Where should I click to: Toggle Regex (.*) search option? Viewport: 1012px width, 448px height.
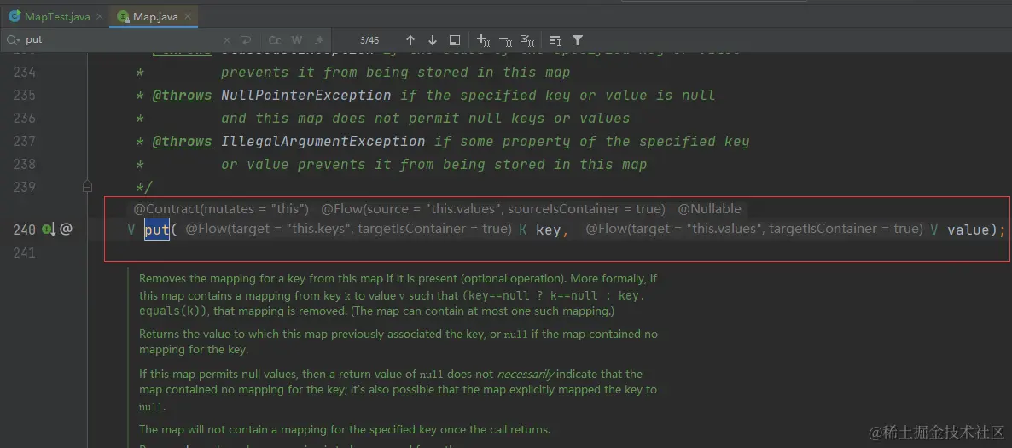tap(319, 40)
